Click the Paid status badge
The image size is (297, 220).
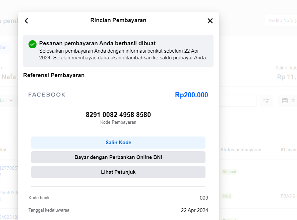tap(227, 196)
